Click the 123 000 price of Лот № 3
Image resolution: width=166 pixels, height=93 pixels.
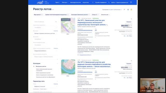[x=126, y=67]
